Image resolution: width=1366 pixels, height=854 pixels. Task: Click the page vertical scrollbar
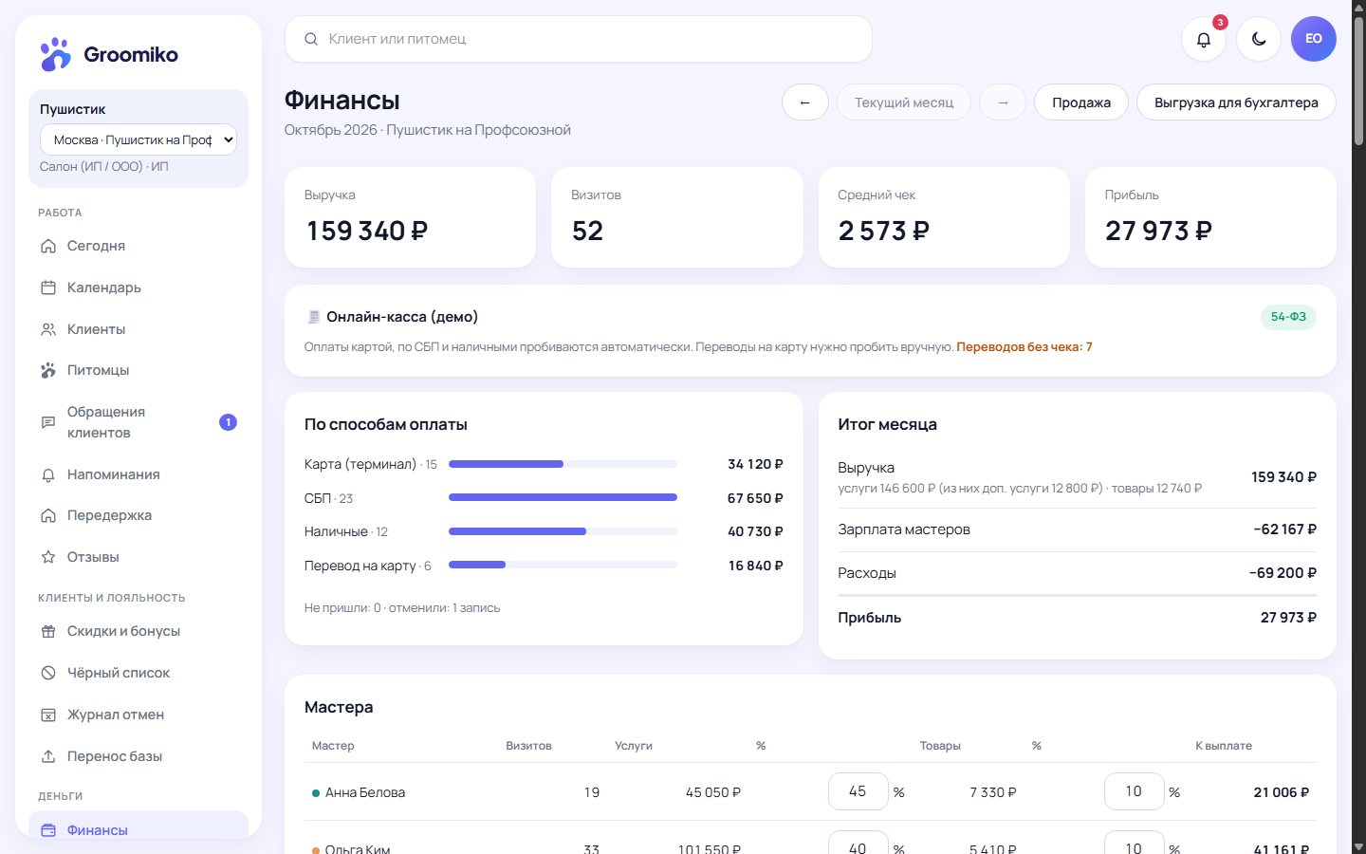click(x=1358, y=427)
